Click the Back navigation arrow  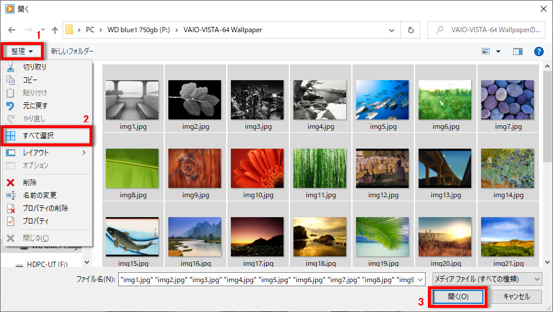12,30
